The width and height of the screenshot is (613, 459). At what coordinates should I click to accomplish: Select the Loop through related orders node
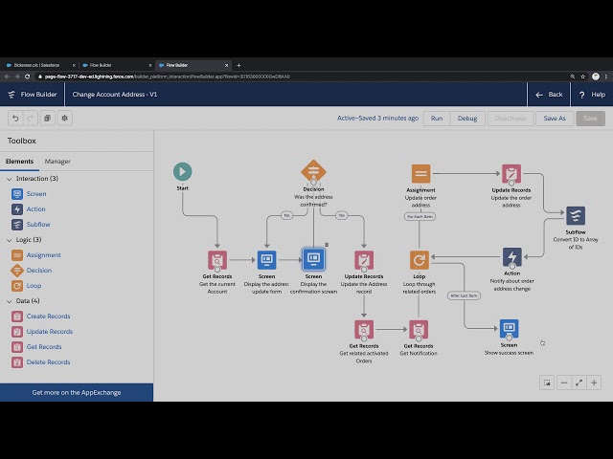click(420, 260)
